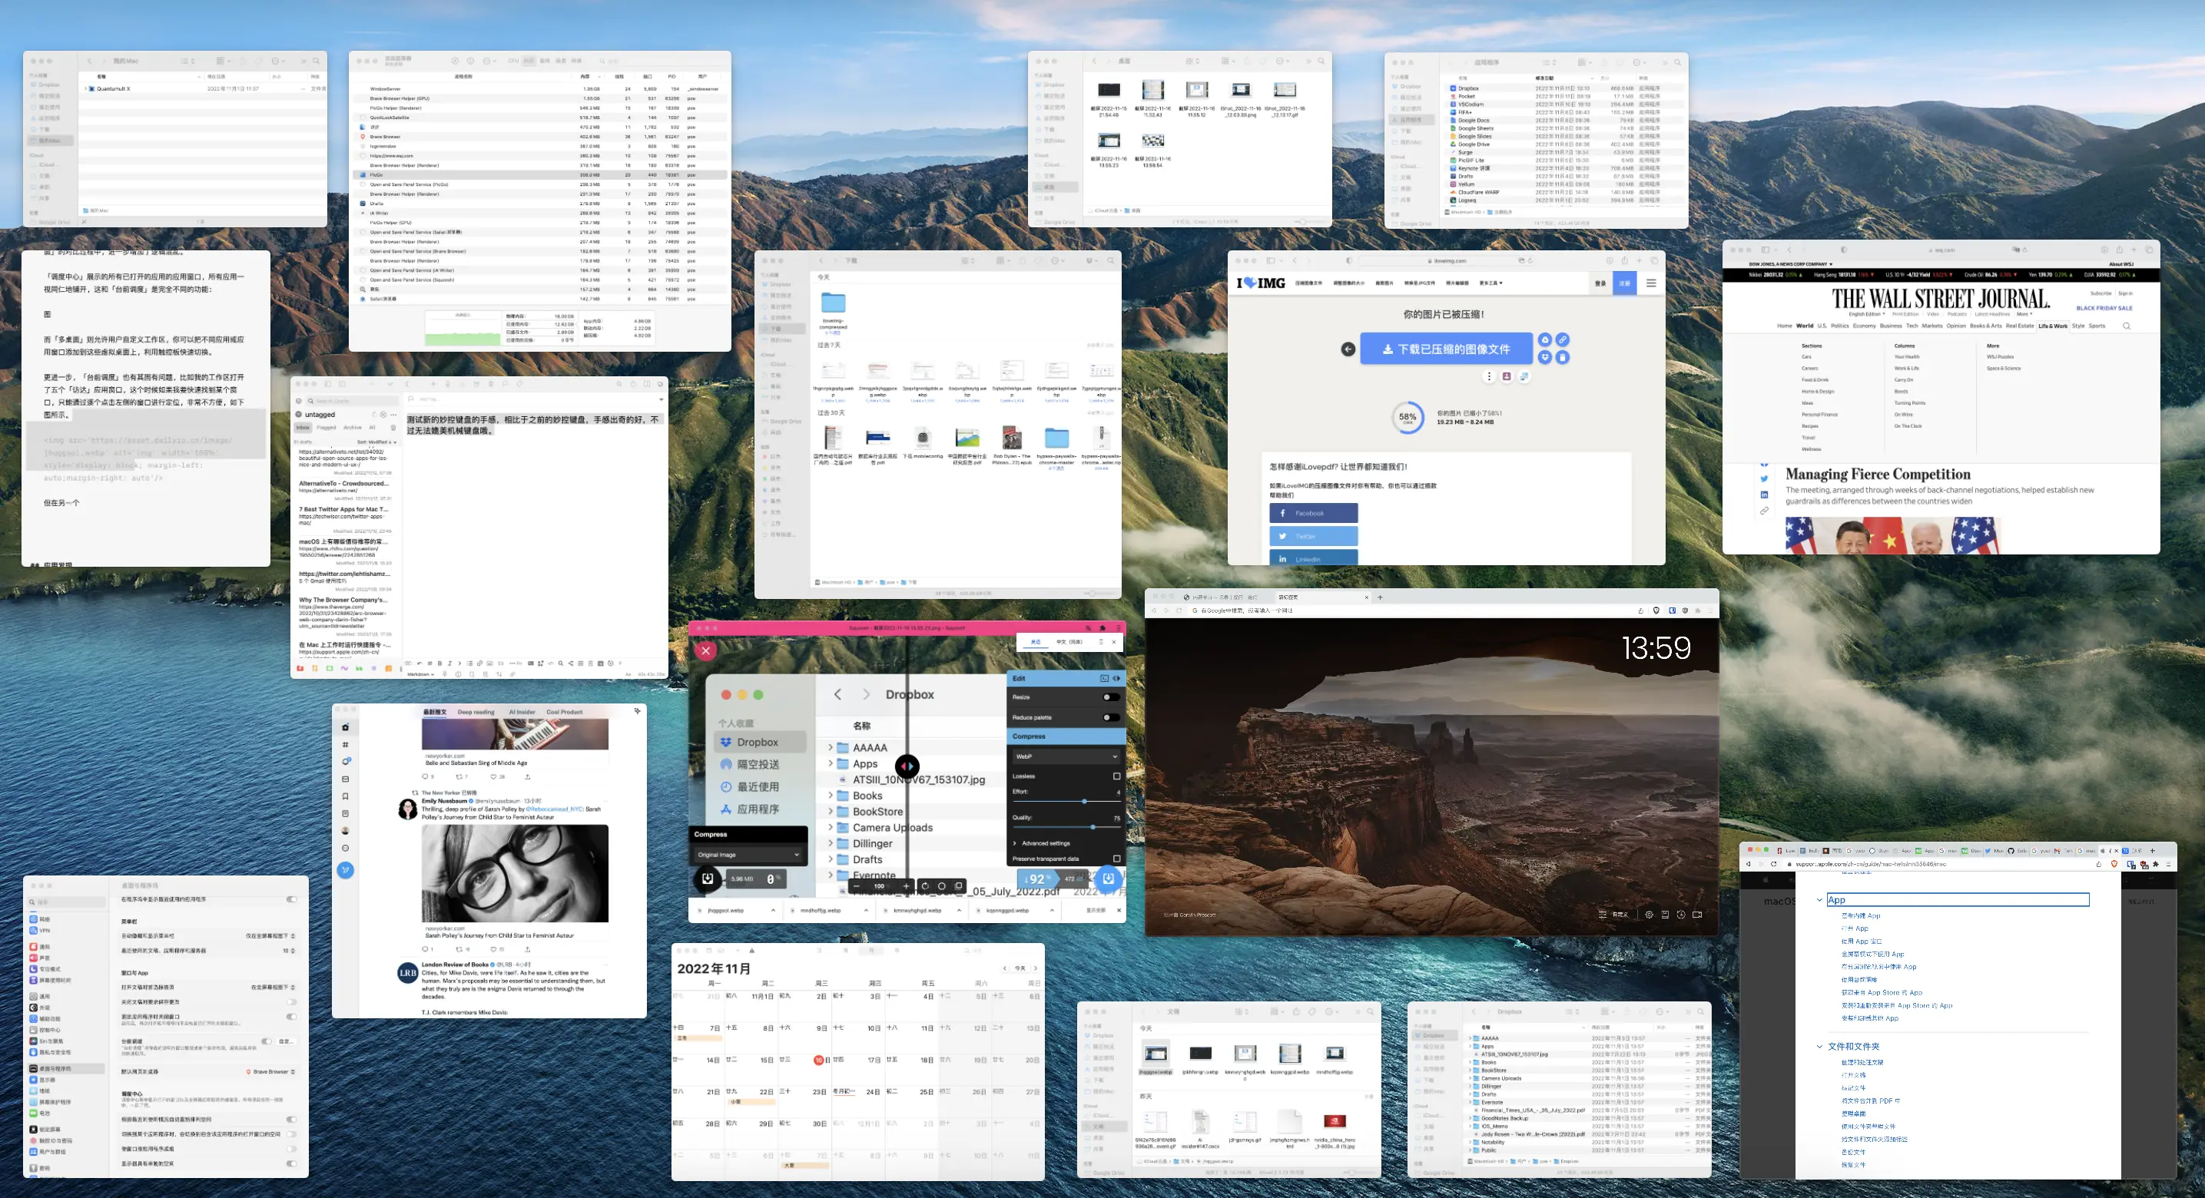Viewport: 2205px width, 1198px height.
Task: Click the Subscribe link on WSJ
Action: click(2101, 293)
